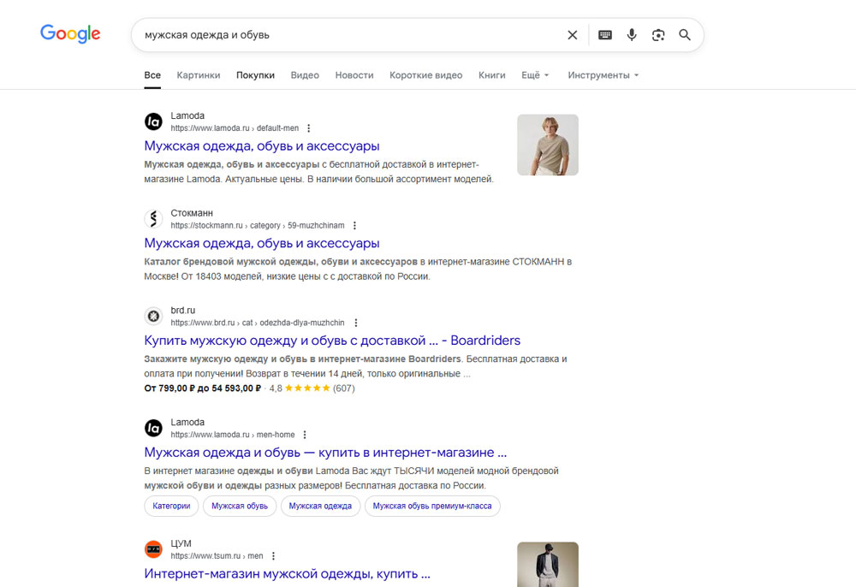This screenshot has height=587, width=856.
Task: Click the brd.ru breadcrumb URL text
Action: [x=258, y=323]
